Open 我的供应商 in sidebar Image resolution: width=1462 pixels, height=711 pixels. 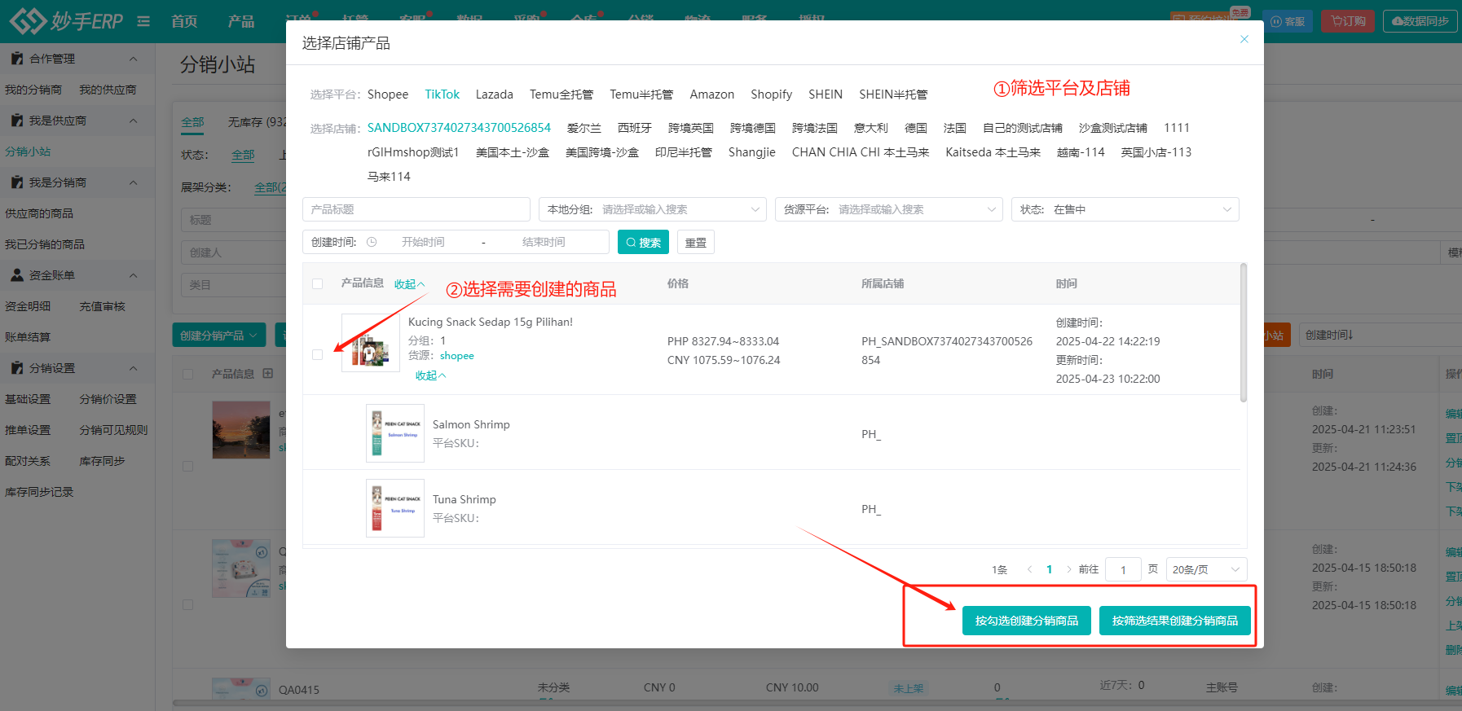(x=108, y=90)
